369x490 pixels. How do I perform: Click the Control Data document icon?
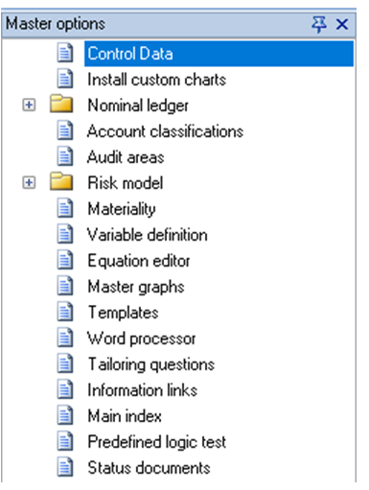point(65,53)
